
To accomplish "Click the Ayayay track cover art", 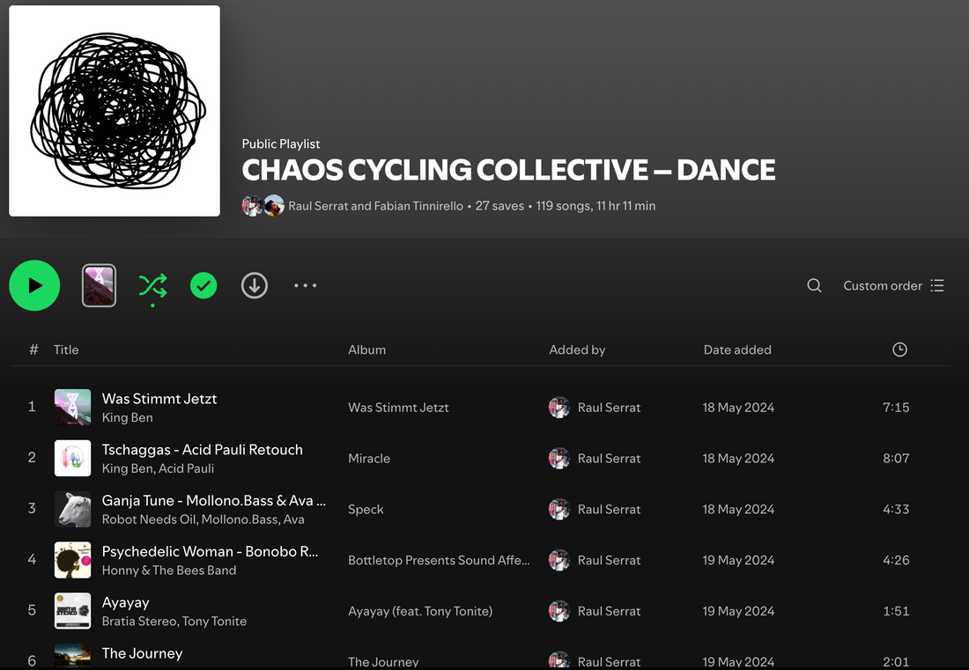I will tap(72, 611).
